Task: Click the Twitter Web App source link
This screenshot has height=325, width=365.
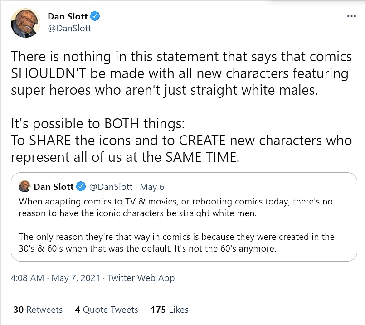Action: tap(140, 278)
